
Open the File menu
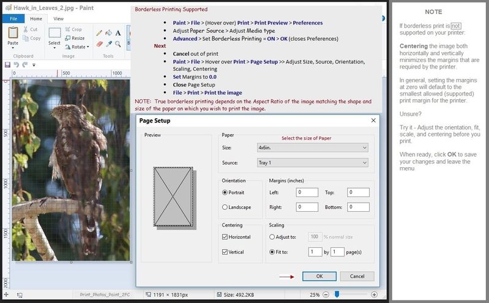coord(13,19)
